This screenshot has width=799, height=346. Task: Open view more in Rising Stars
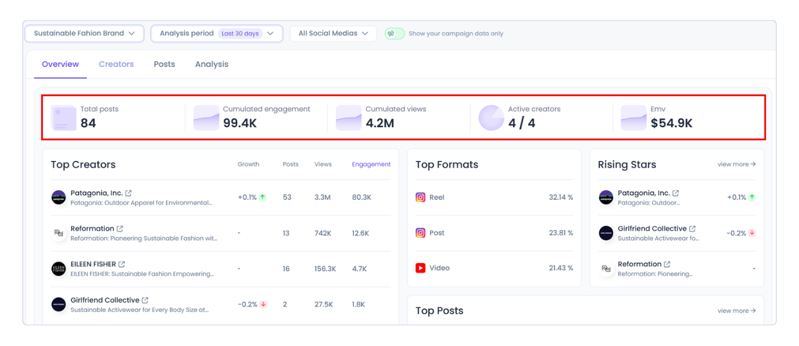click(x=737, y=165)
